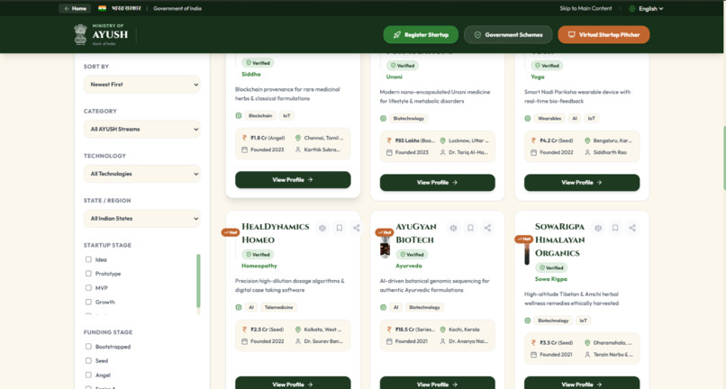Compare SowaRigpa Himalayan Organics via scale icon
726x389 pixels.
(x=598, y=228)
